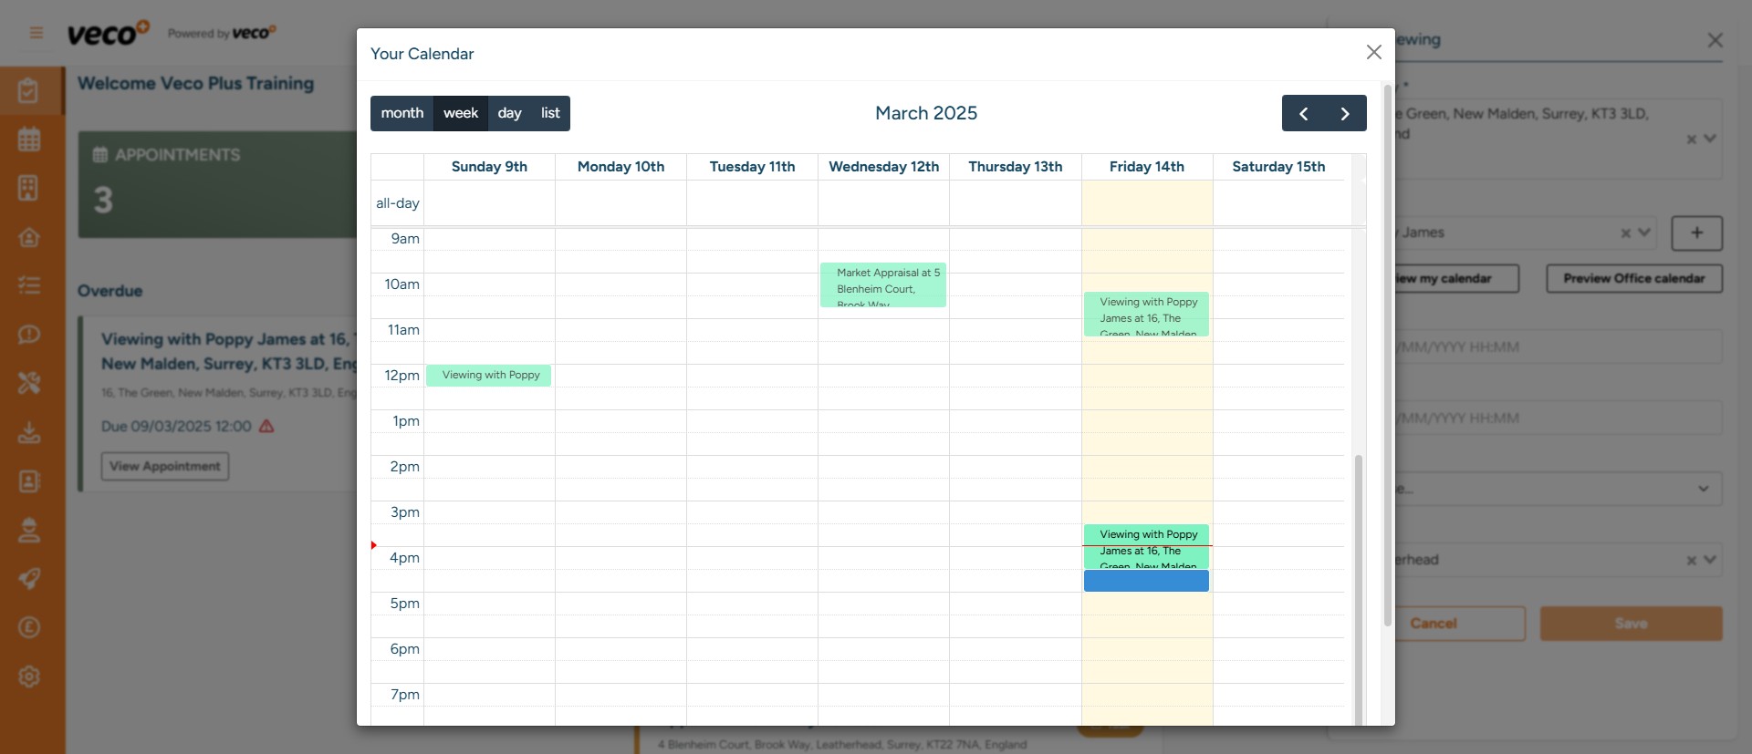Expand the dropdown ending in 'erhead'
This screenshot has height=754, width=1752.
pos(1710,560)
